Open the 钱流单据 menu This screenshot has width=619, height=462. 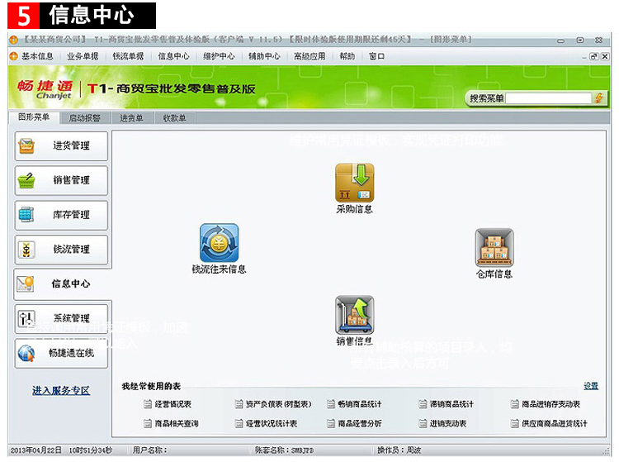pyautogui.click(x=128, y=56)
